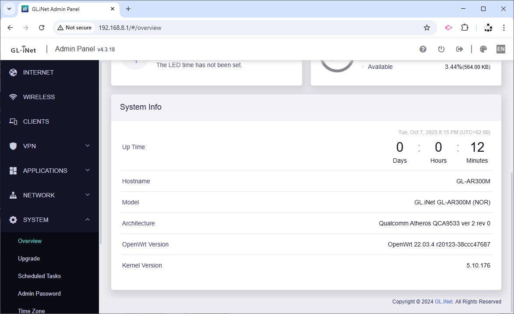Click the GL.iNet logo
Viewport: 514px width, 314px height.
[x=24, y=50]
